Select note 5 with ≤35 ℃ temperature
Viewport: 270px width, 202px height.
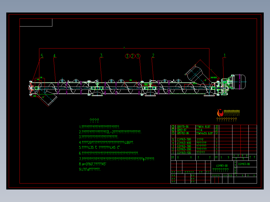pyautogui.click(x=100, y=147)
